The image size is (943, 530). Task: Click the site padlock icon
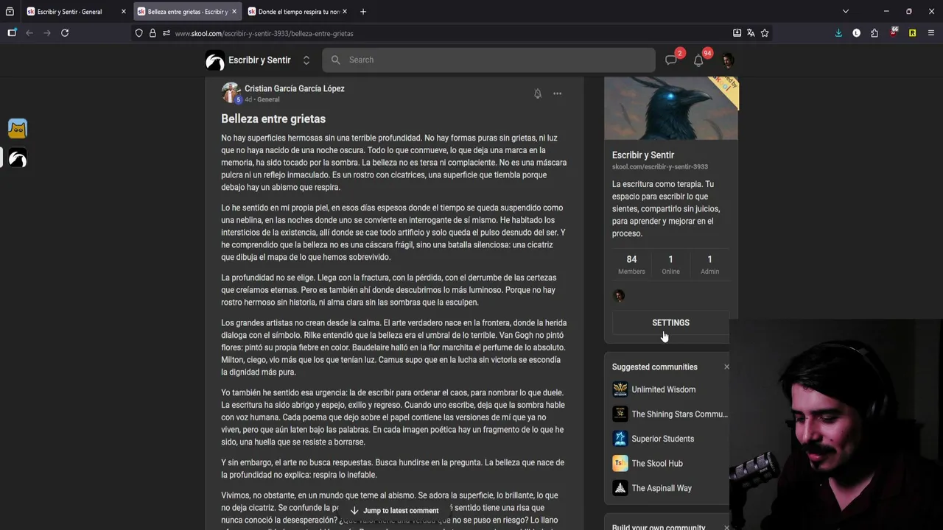coord(153,33)
